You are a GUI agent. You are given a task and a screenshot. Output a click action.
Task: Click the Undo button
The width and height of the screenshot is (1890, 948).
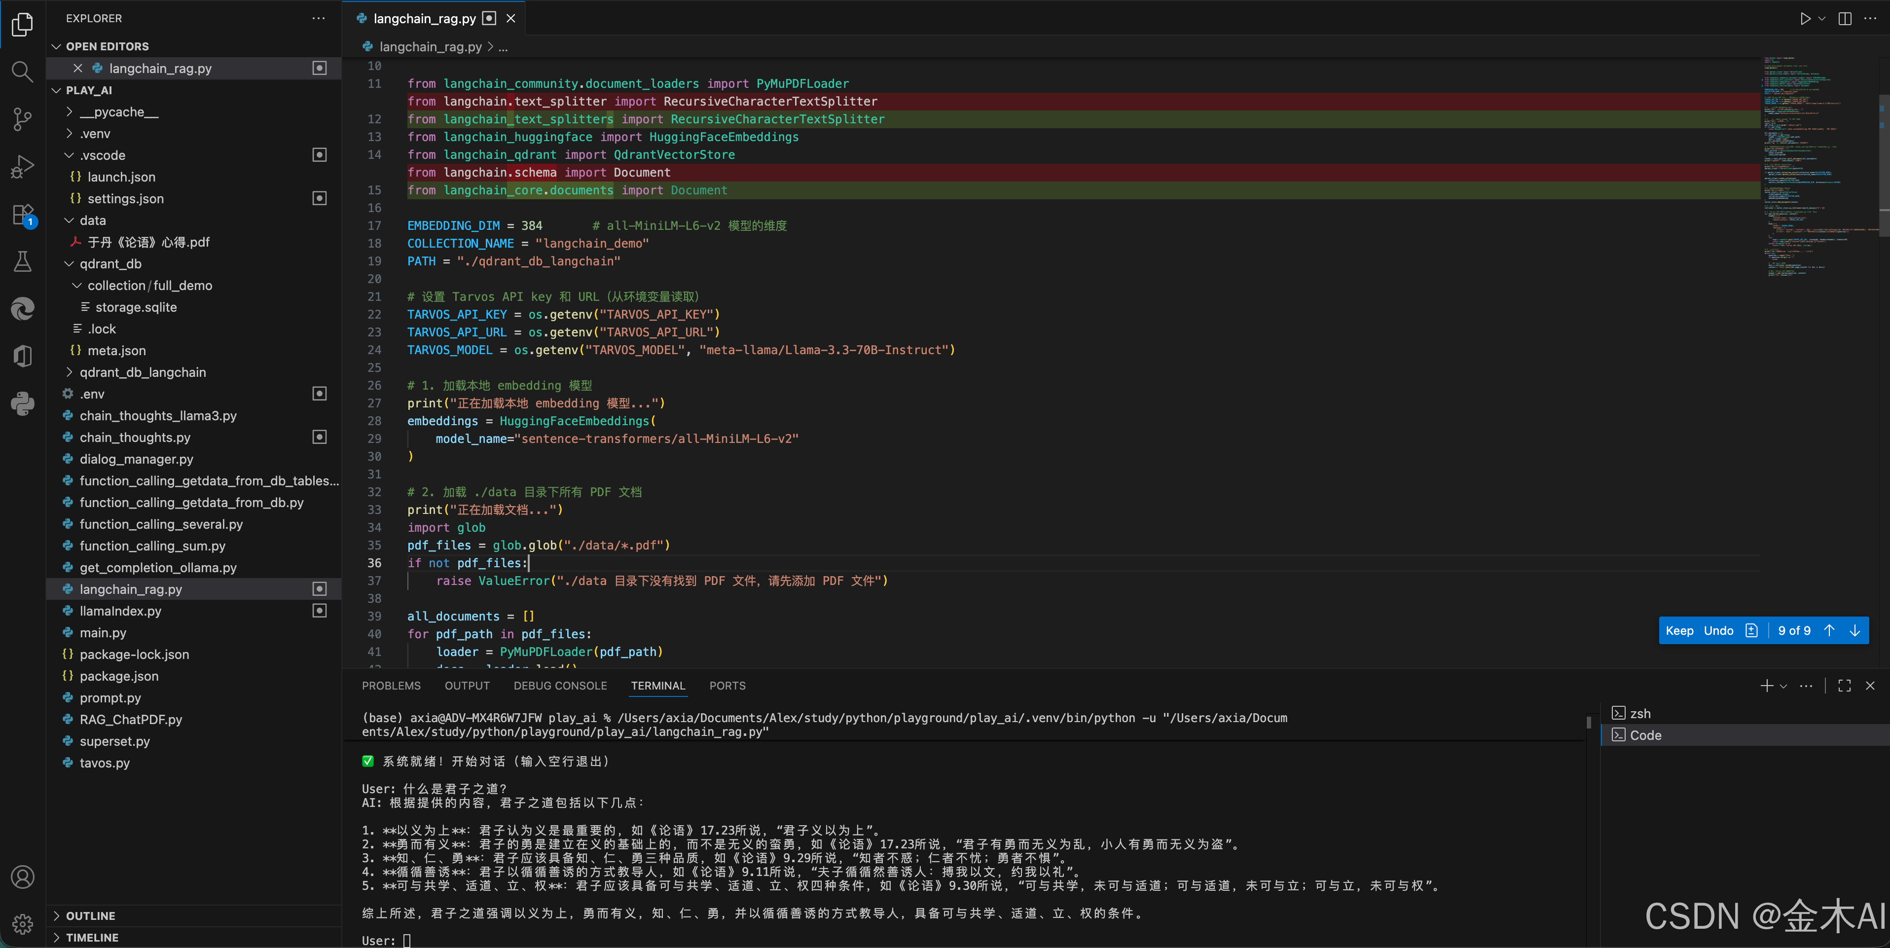coord(1717,630)
